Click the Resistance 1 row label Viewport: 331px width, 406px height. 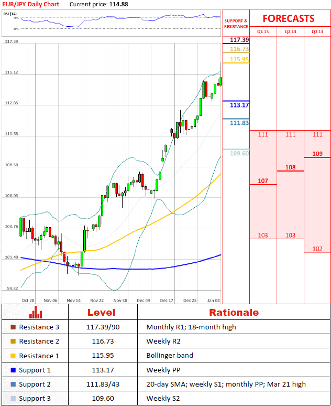39,356
